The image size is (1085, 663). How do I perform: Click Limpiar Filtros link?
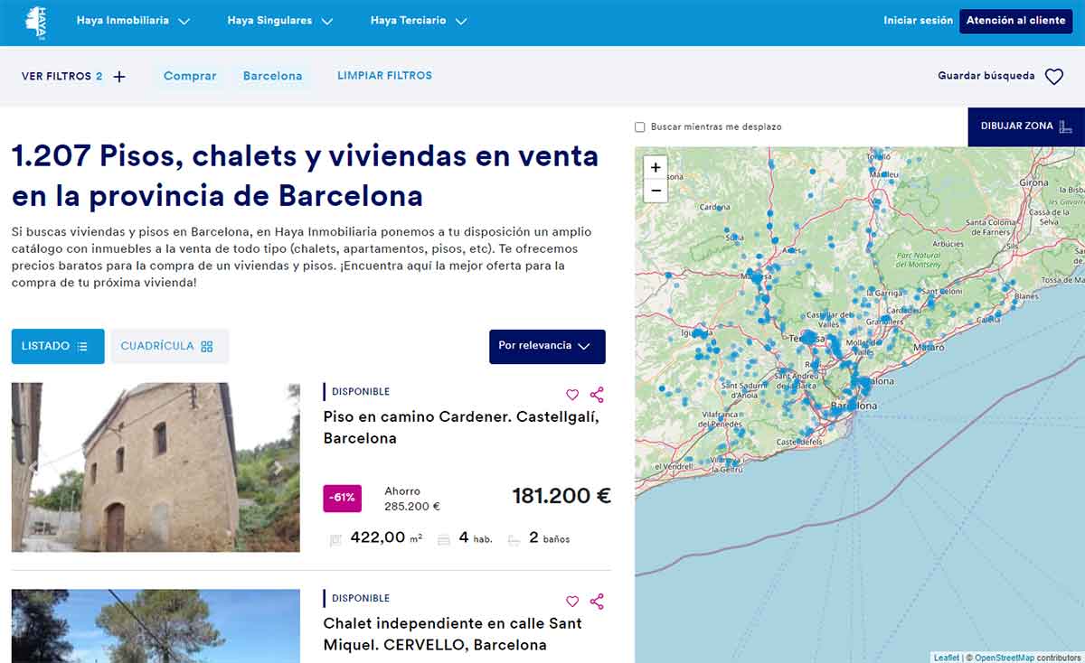pos(384,76)
